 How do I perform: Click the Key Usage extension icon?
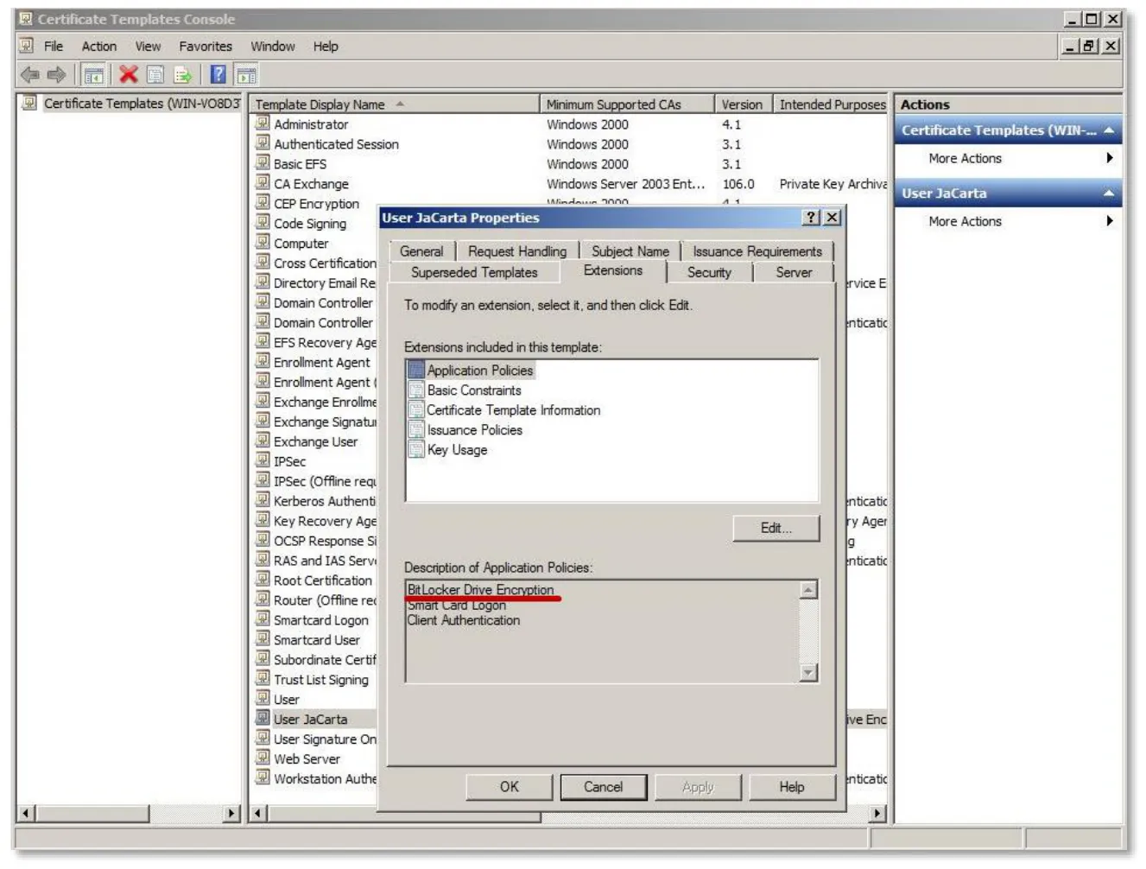416,449
